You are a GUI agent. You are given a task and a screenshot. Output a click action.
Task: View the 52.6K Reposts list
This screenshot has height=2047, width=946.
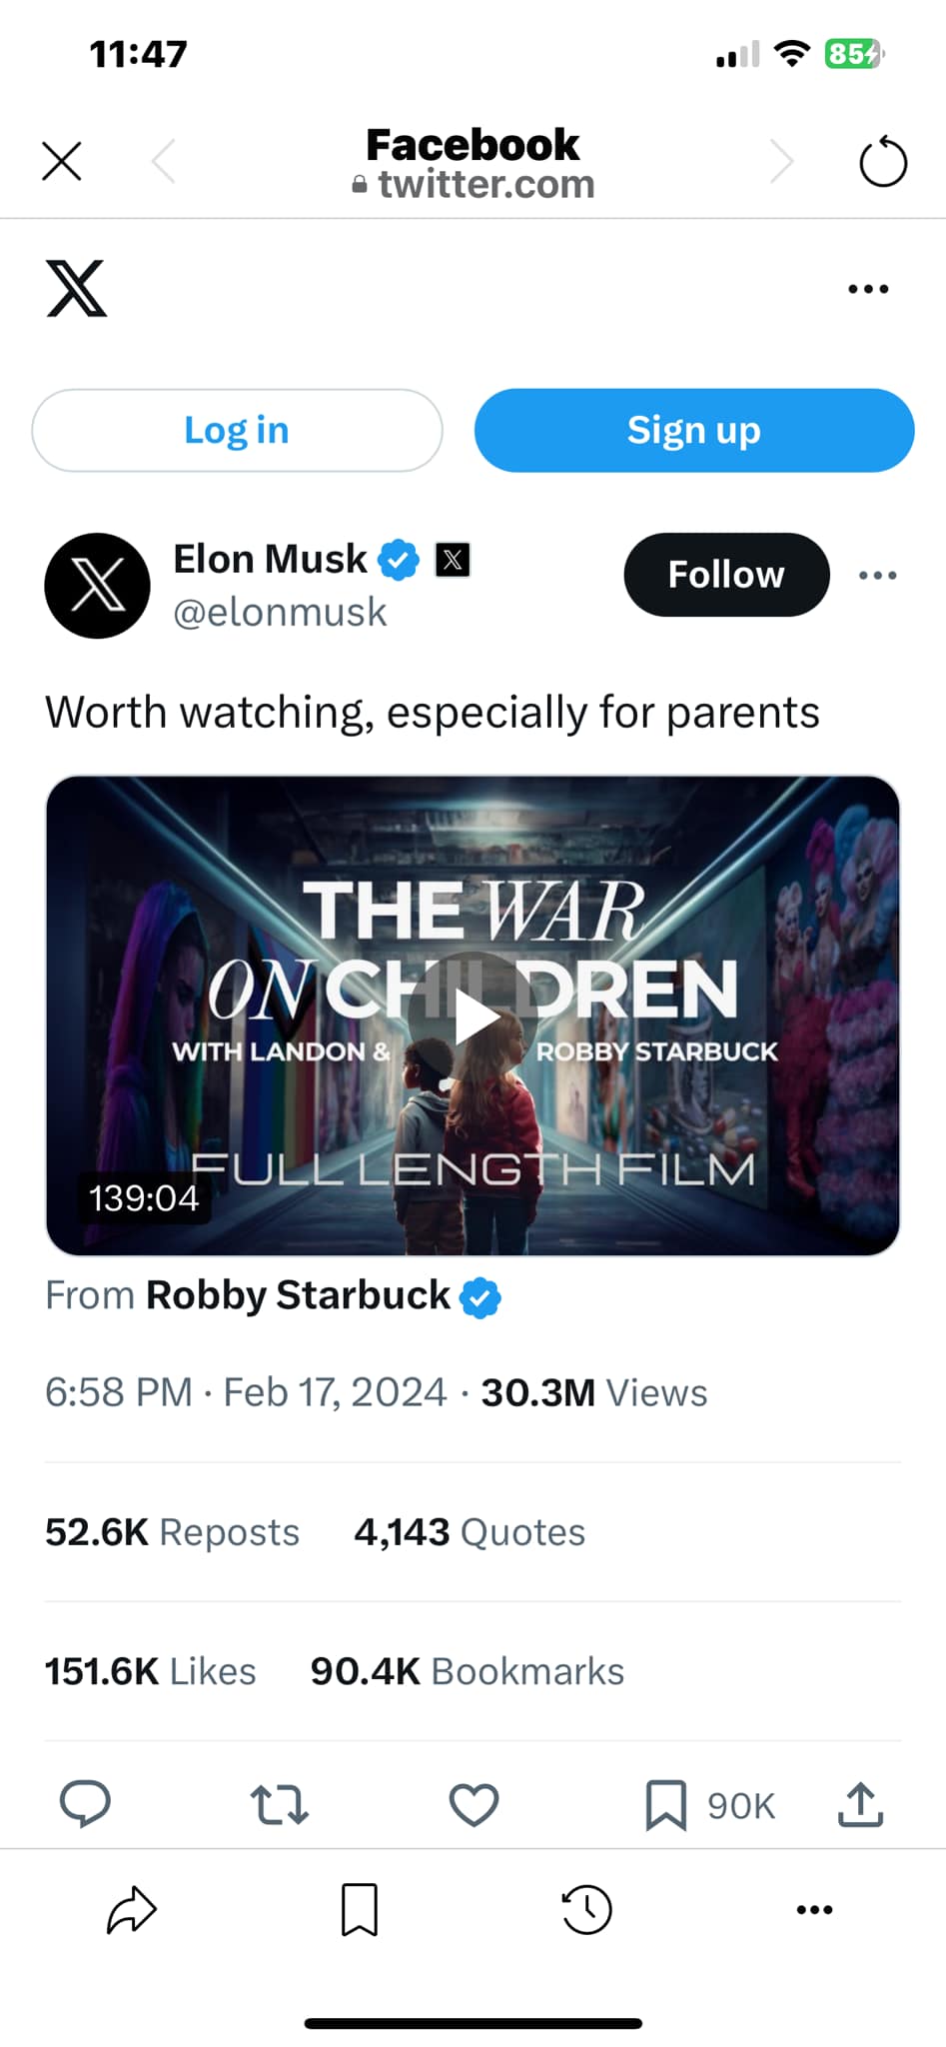tap(172, 1532)
